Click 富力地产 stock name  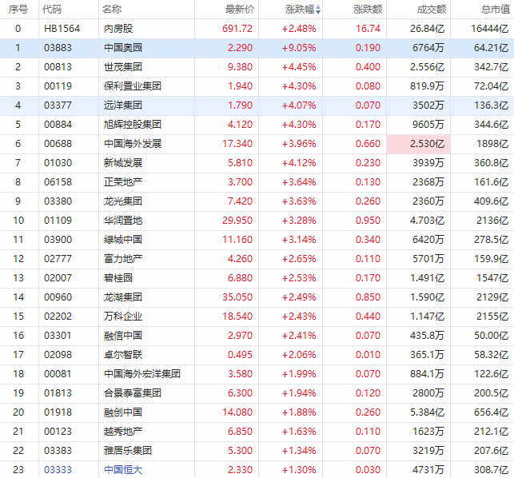[x=123, y=259]
